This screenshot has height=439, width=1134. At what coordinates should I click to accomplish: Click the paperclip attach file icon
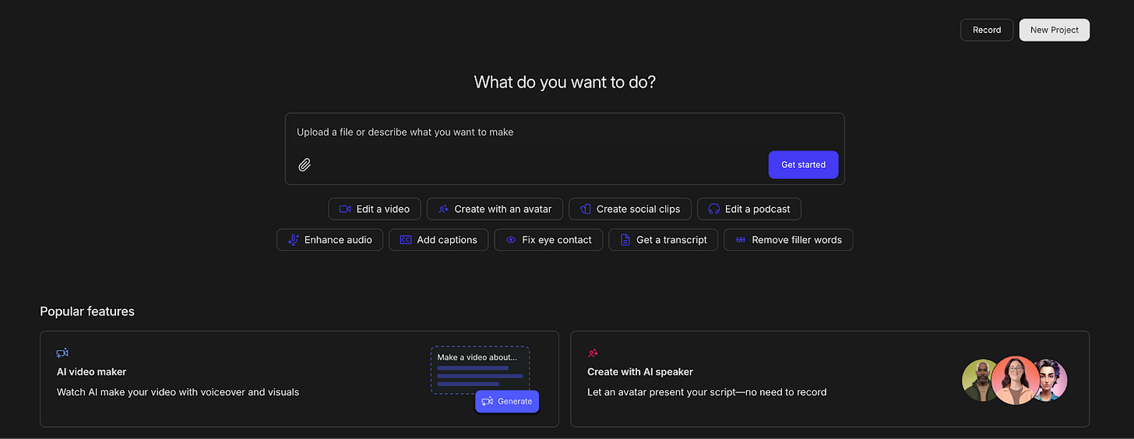pyautogui.click(x=305, y=165)
